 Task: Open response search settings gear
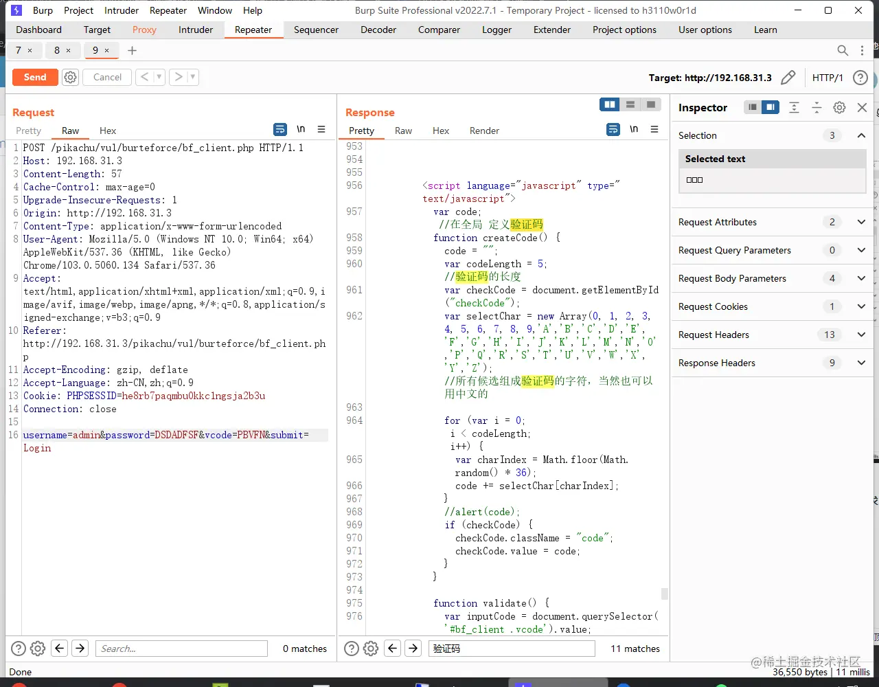[x=370, y=648]
